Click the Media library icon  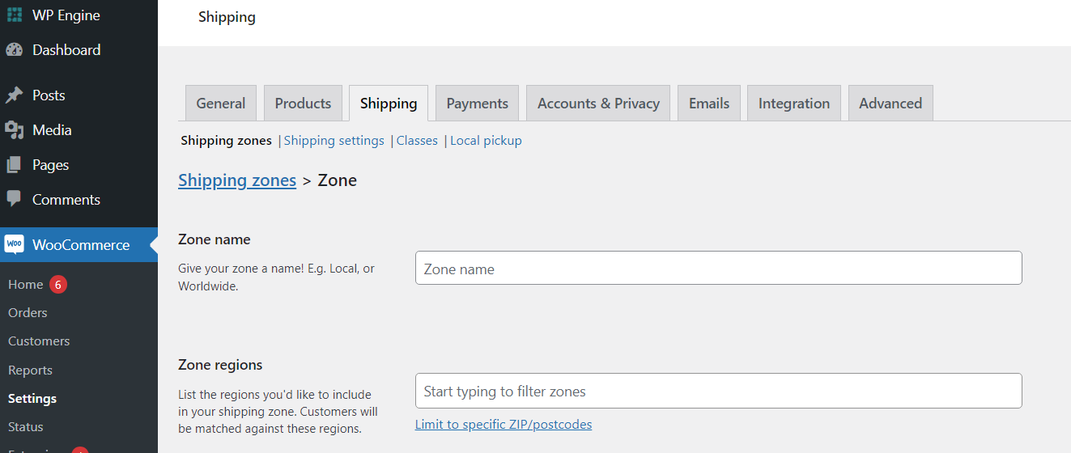pos(14,130)
